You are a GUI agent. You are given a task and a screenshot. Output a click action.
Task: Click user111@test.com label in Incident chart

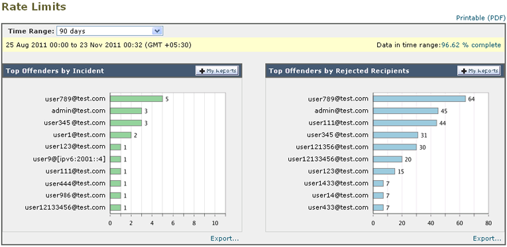pyautogui.click(x=75, y=171)
